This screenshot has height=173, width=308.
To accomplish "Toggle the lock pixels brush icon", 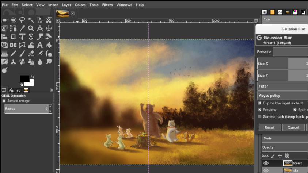I will pos(273,156).
